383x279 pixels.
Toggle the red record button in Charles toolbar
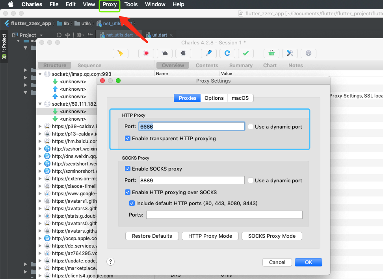tap(146, 53)
